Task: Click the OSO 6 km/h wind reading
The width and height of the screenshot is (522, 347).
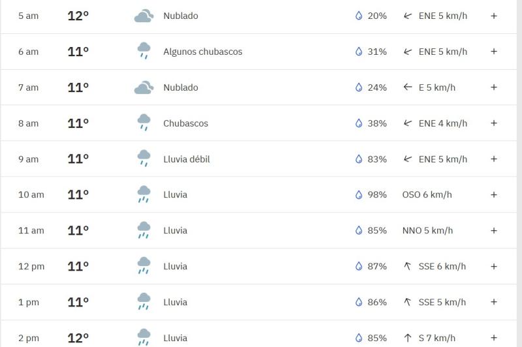Action: pyautogui.click(x=427, y=194)
